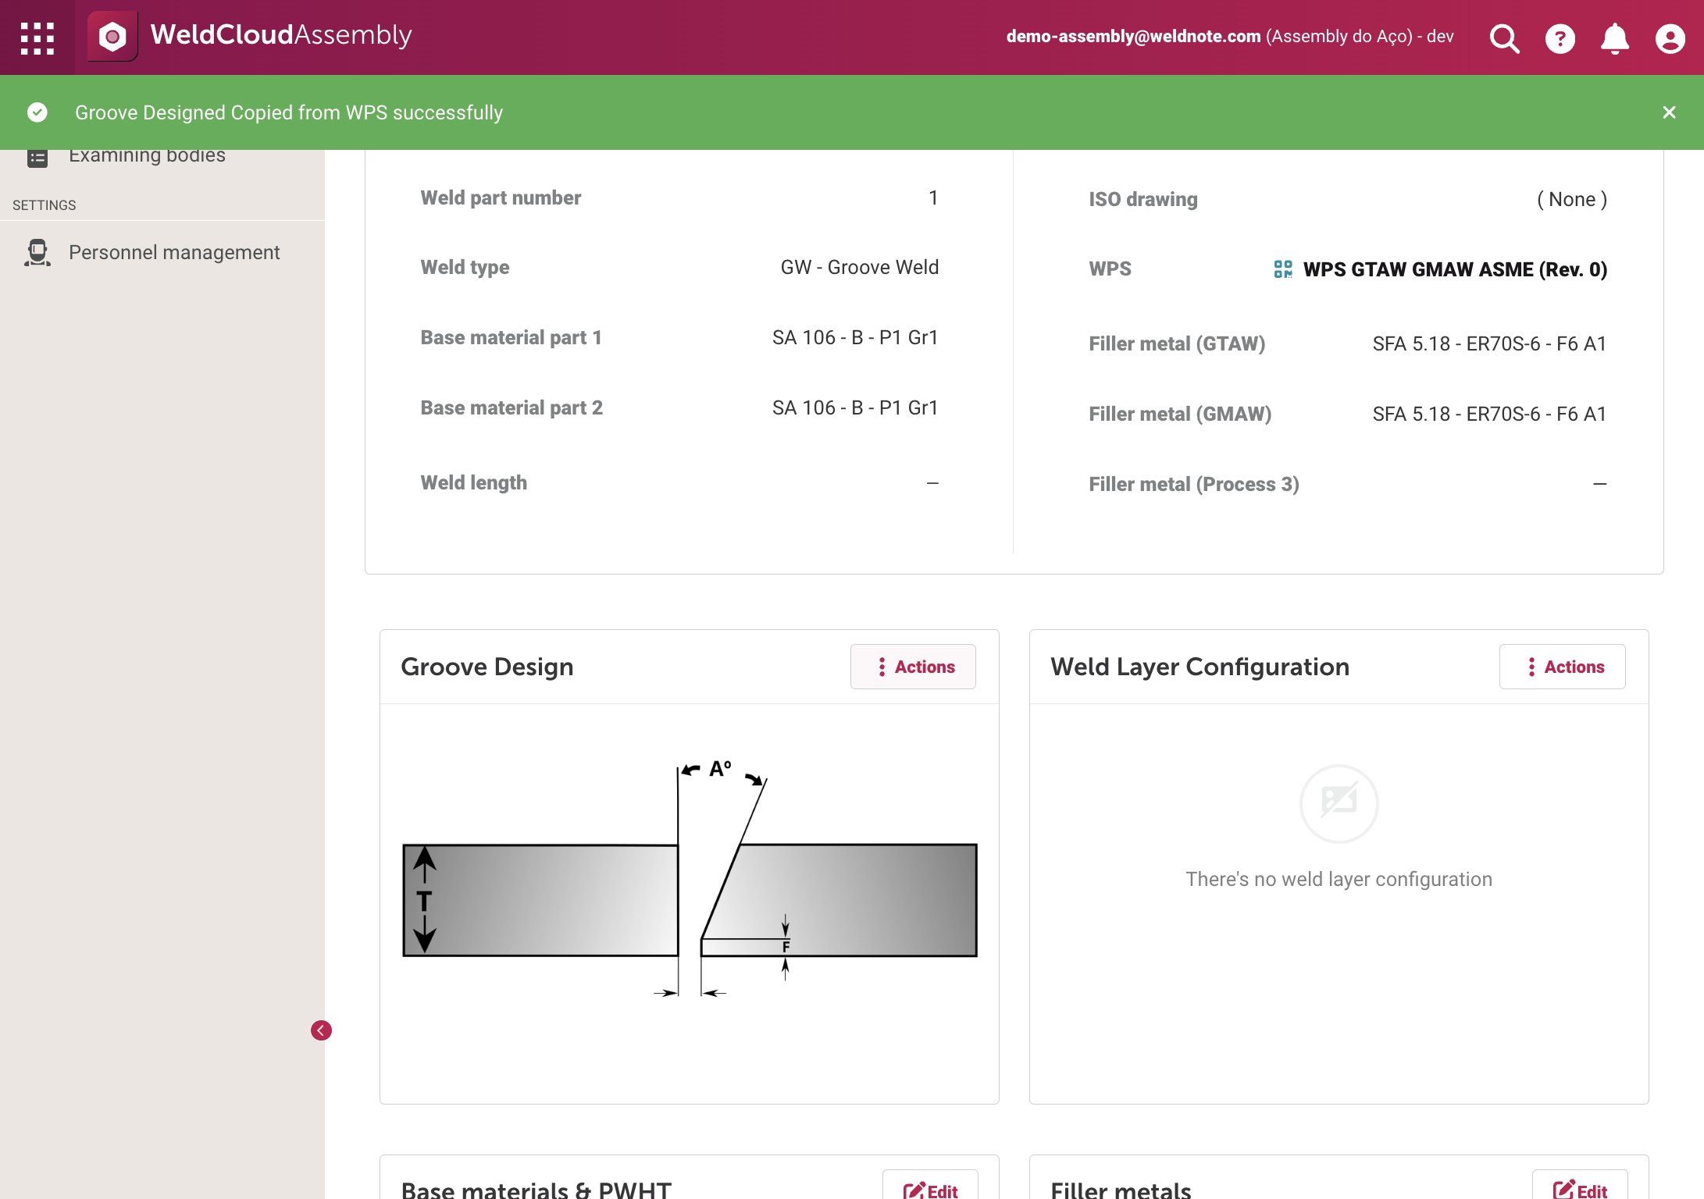Select Filler metal (GTAW) value text
The width and height of the screenshot is (1704, 1199).
click(x=1489, y=343)
